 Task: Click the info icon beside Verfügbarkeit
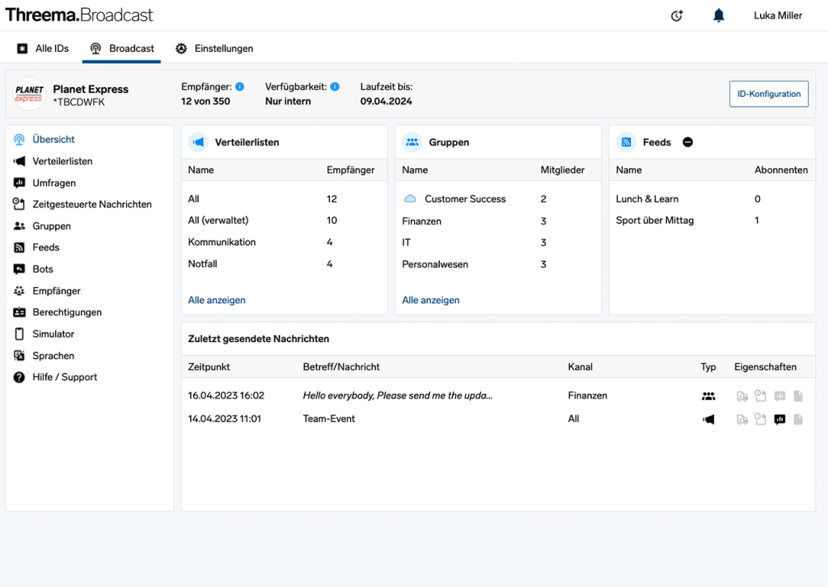(335, 87)
